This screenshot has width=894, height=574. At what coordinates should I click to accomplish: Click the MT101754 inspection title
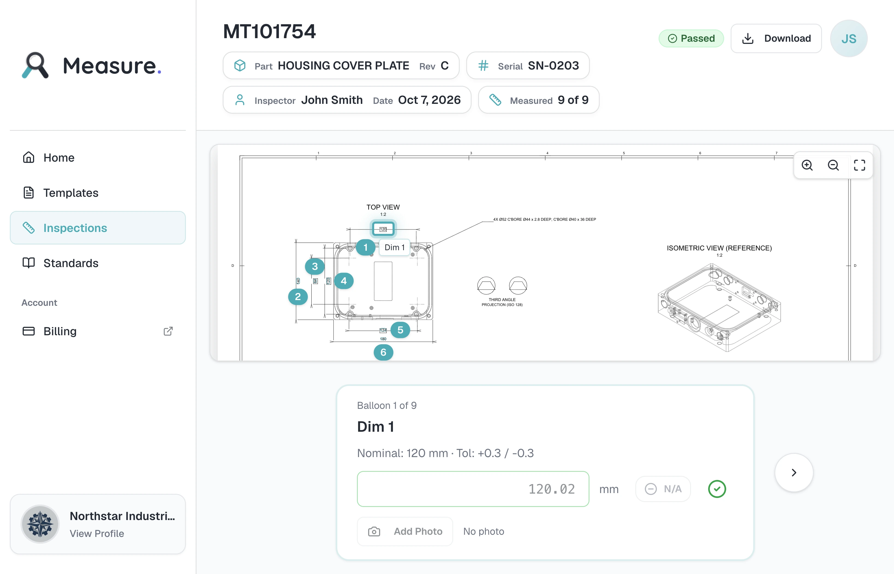tap(269, 31)
